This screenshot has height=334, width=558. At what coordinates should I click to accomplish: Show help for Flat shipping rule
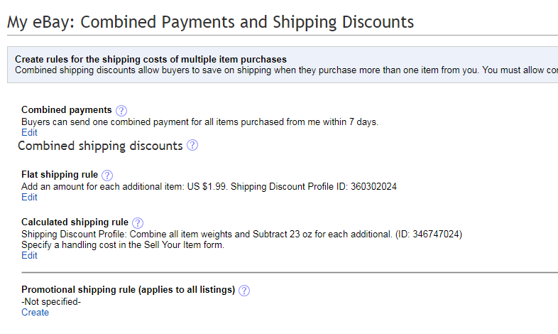[107, 176]
